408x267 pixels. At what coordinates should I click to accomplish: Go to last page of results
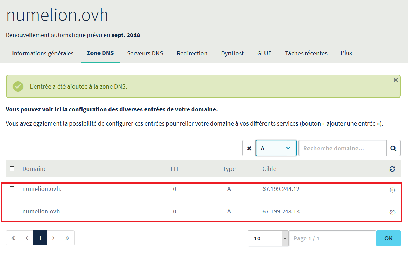[x=67, y=238]
